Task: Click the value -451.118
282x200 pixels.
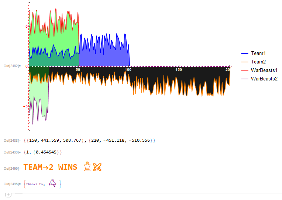Action: click(x=114, y=140)
